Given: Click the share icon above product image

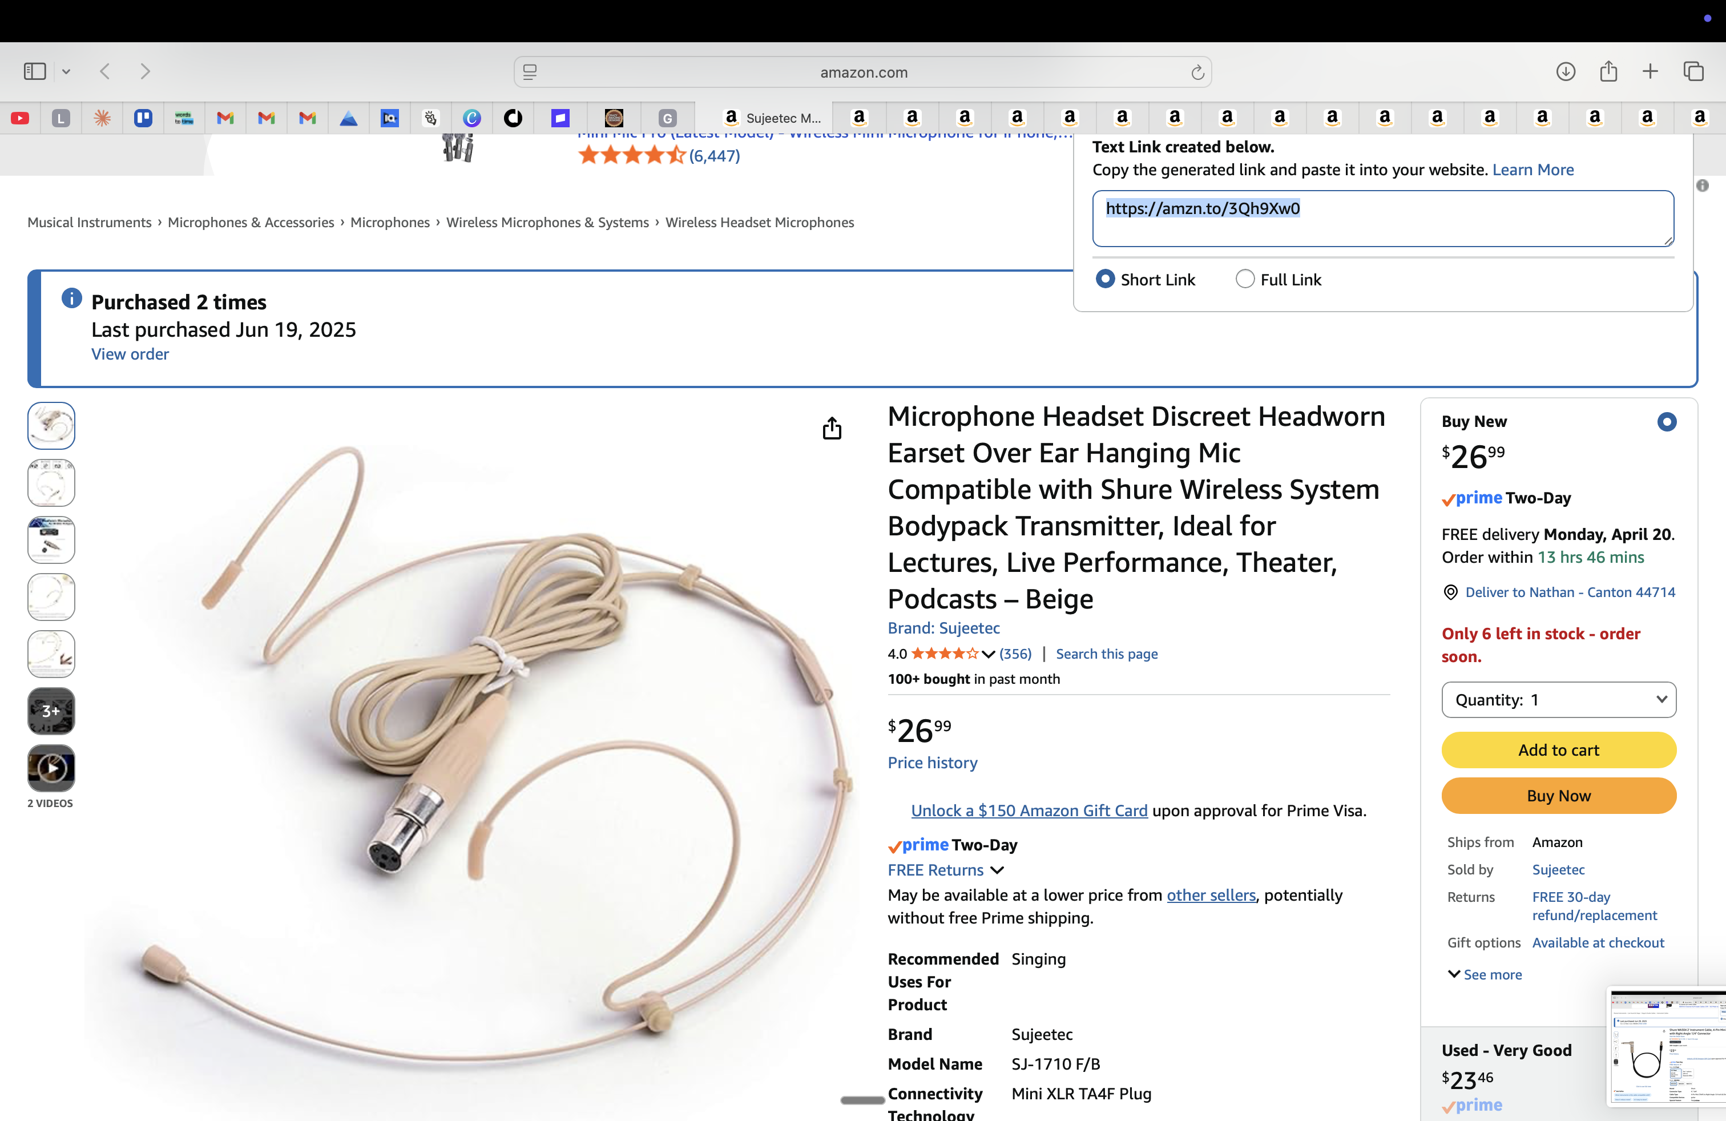Looking at the screenshot, I should click(x=832, y=428).
